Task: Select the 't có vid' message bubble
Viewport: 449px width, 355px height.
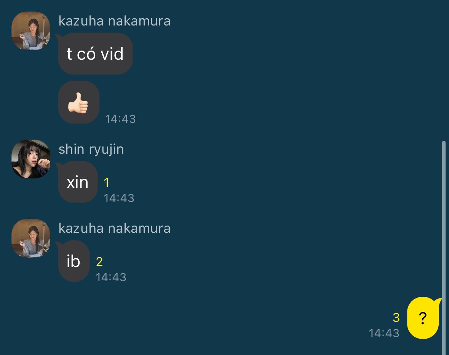Action: (x=95, y=54)
